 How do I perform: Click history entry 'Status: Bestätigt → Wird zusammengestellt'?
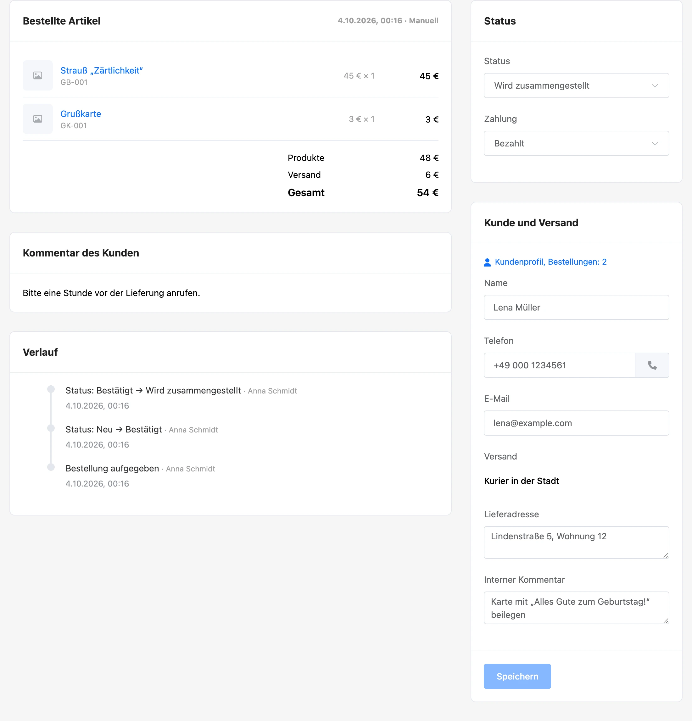point(153,391)
